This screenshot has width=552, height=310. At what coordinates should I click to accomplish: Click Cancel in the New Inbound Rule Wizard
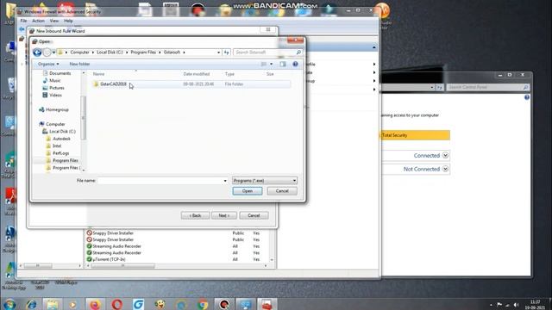254,215
